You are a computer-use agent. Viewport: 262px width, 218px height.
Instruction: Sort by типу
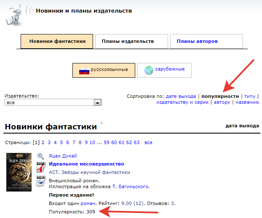250,96
